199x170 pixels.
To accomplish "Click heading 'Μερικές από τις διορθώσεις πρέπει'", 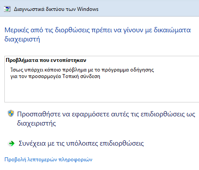I will 98,34.
